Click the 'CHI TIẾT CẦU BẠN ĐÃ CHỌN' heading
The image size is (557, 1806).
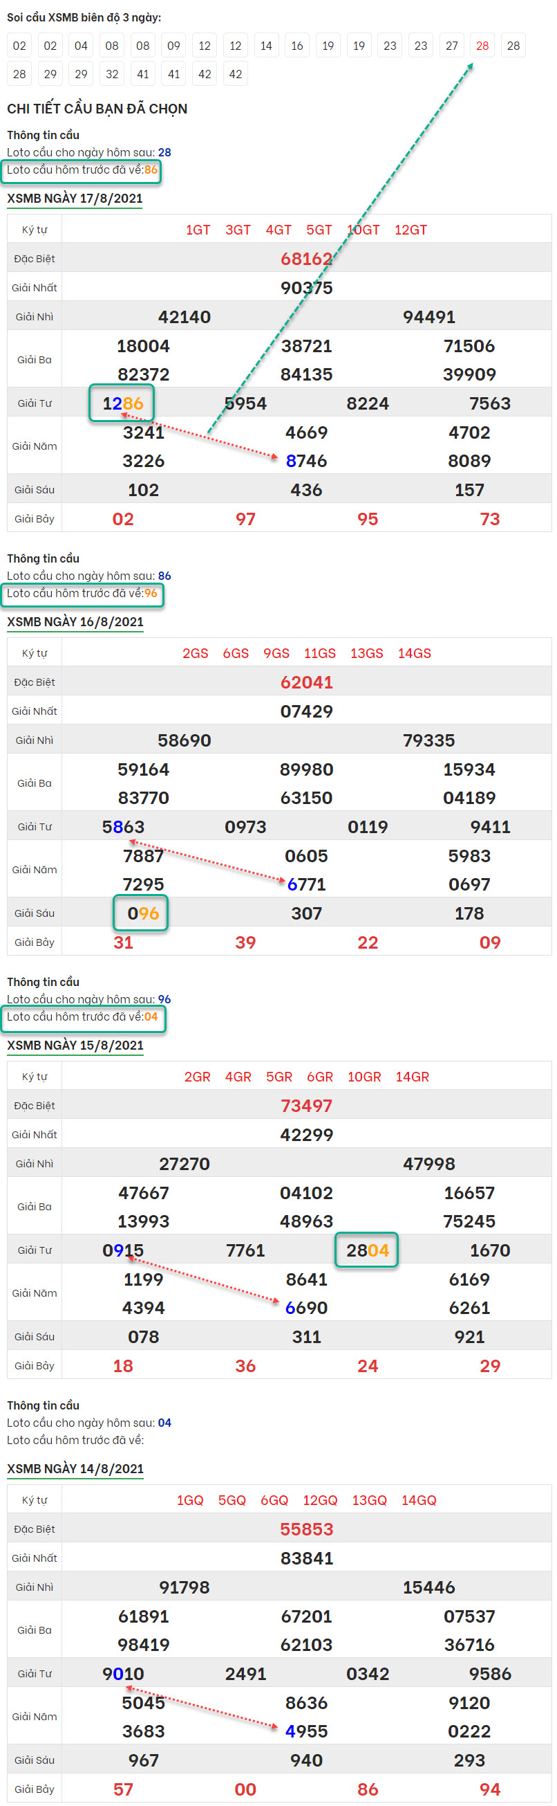point(97,109)
